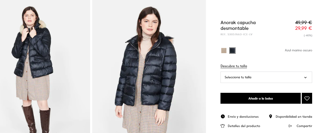Image resolution: width=315 pixels, height=133 pixels.
Task: Click the product title Anorak capucha desmontable
Action: coord(238,25)
